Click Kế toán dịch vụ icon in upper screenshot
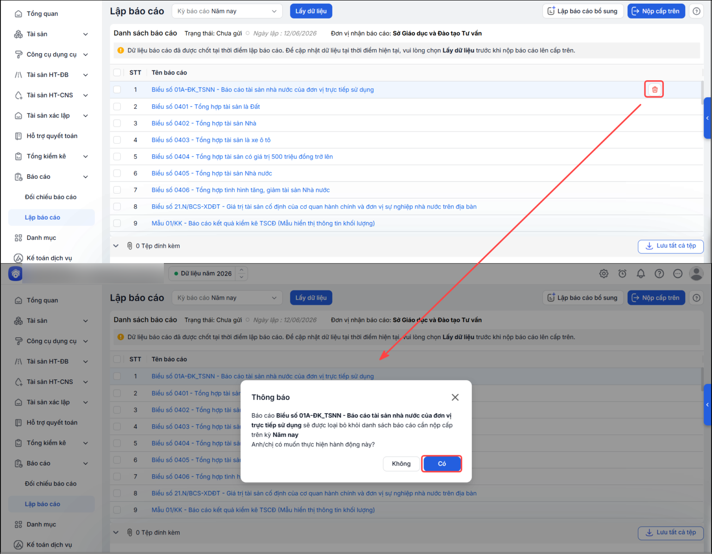Image resolution: width=712 pixels, height=554 pixels. [18, 258]
